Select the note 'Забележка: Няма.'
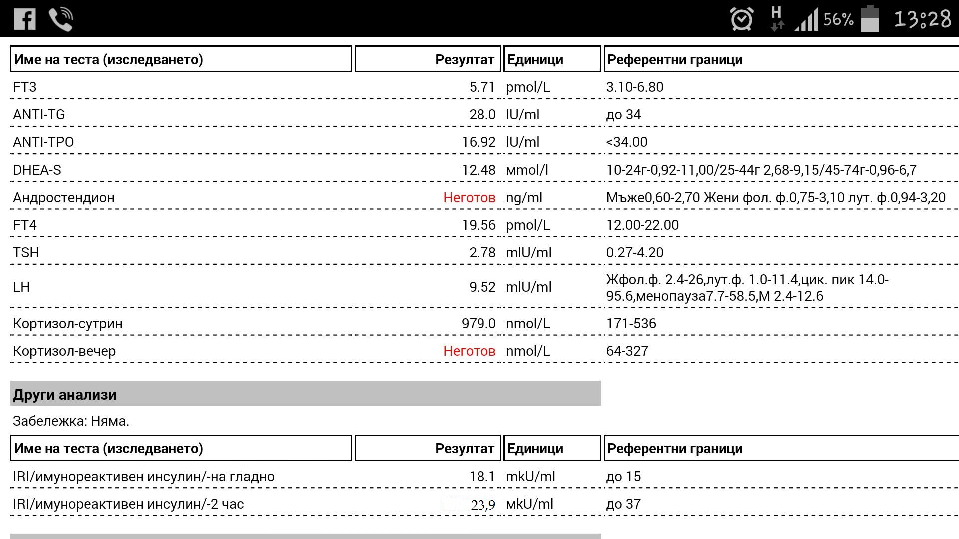This screenshot has width=959, height=539. pyautogui.click(x=71, y=421)
